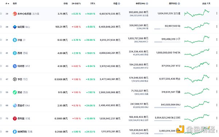Open the 去中心化乐园 7-day sparkline chart

click(197, 13)
